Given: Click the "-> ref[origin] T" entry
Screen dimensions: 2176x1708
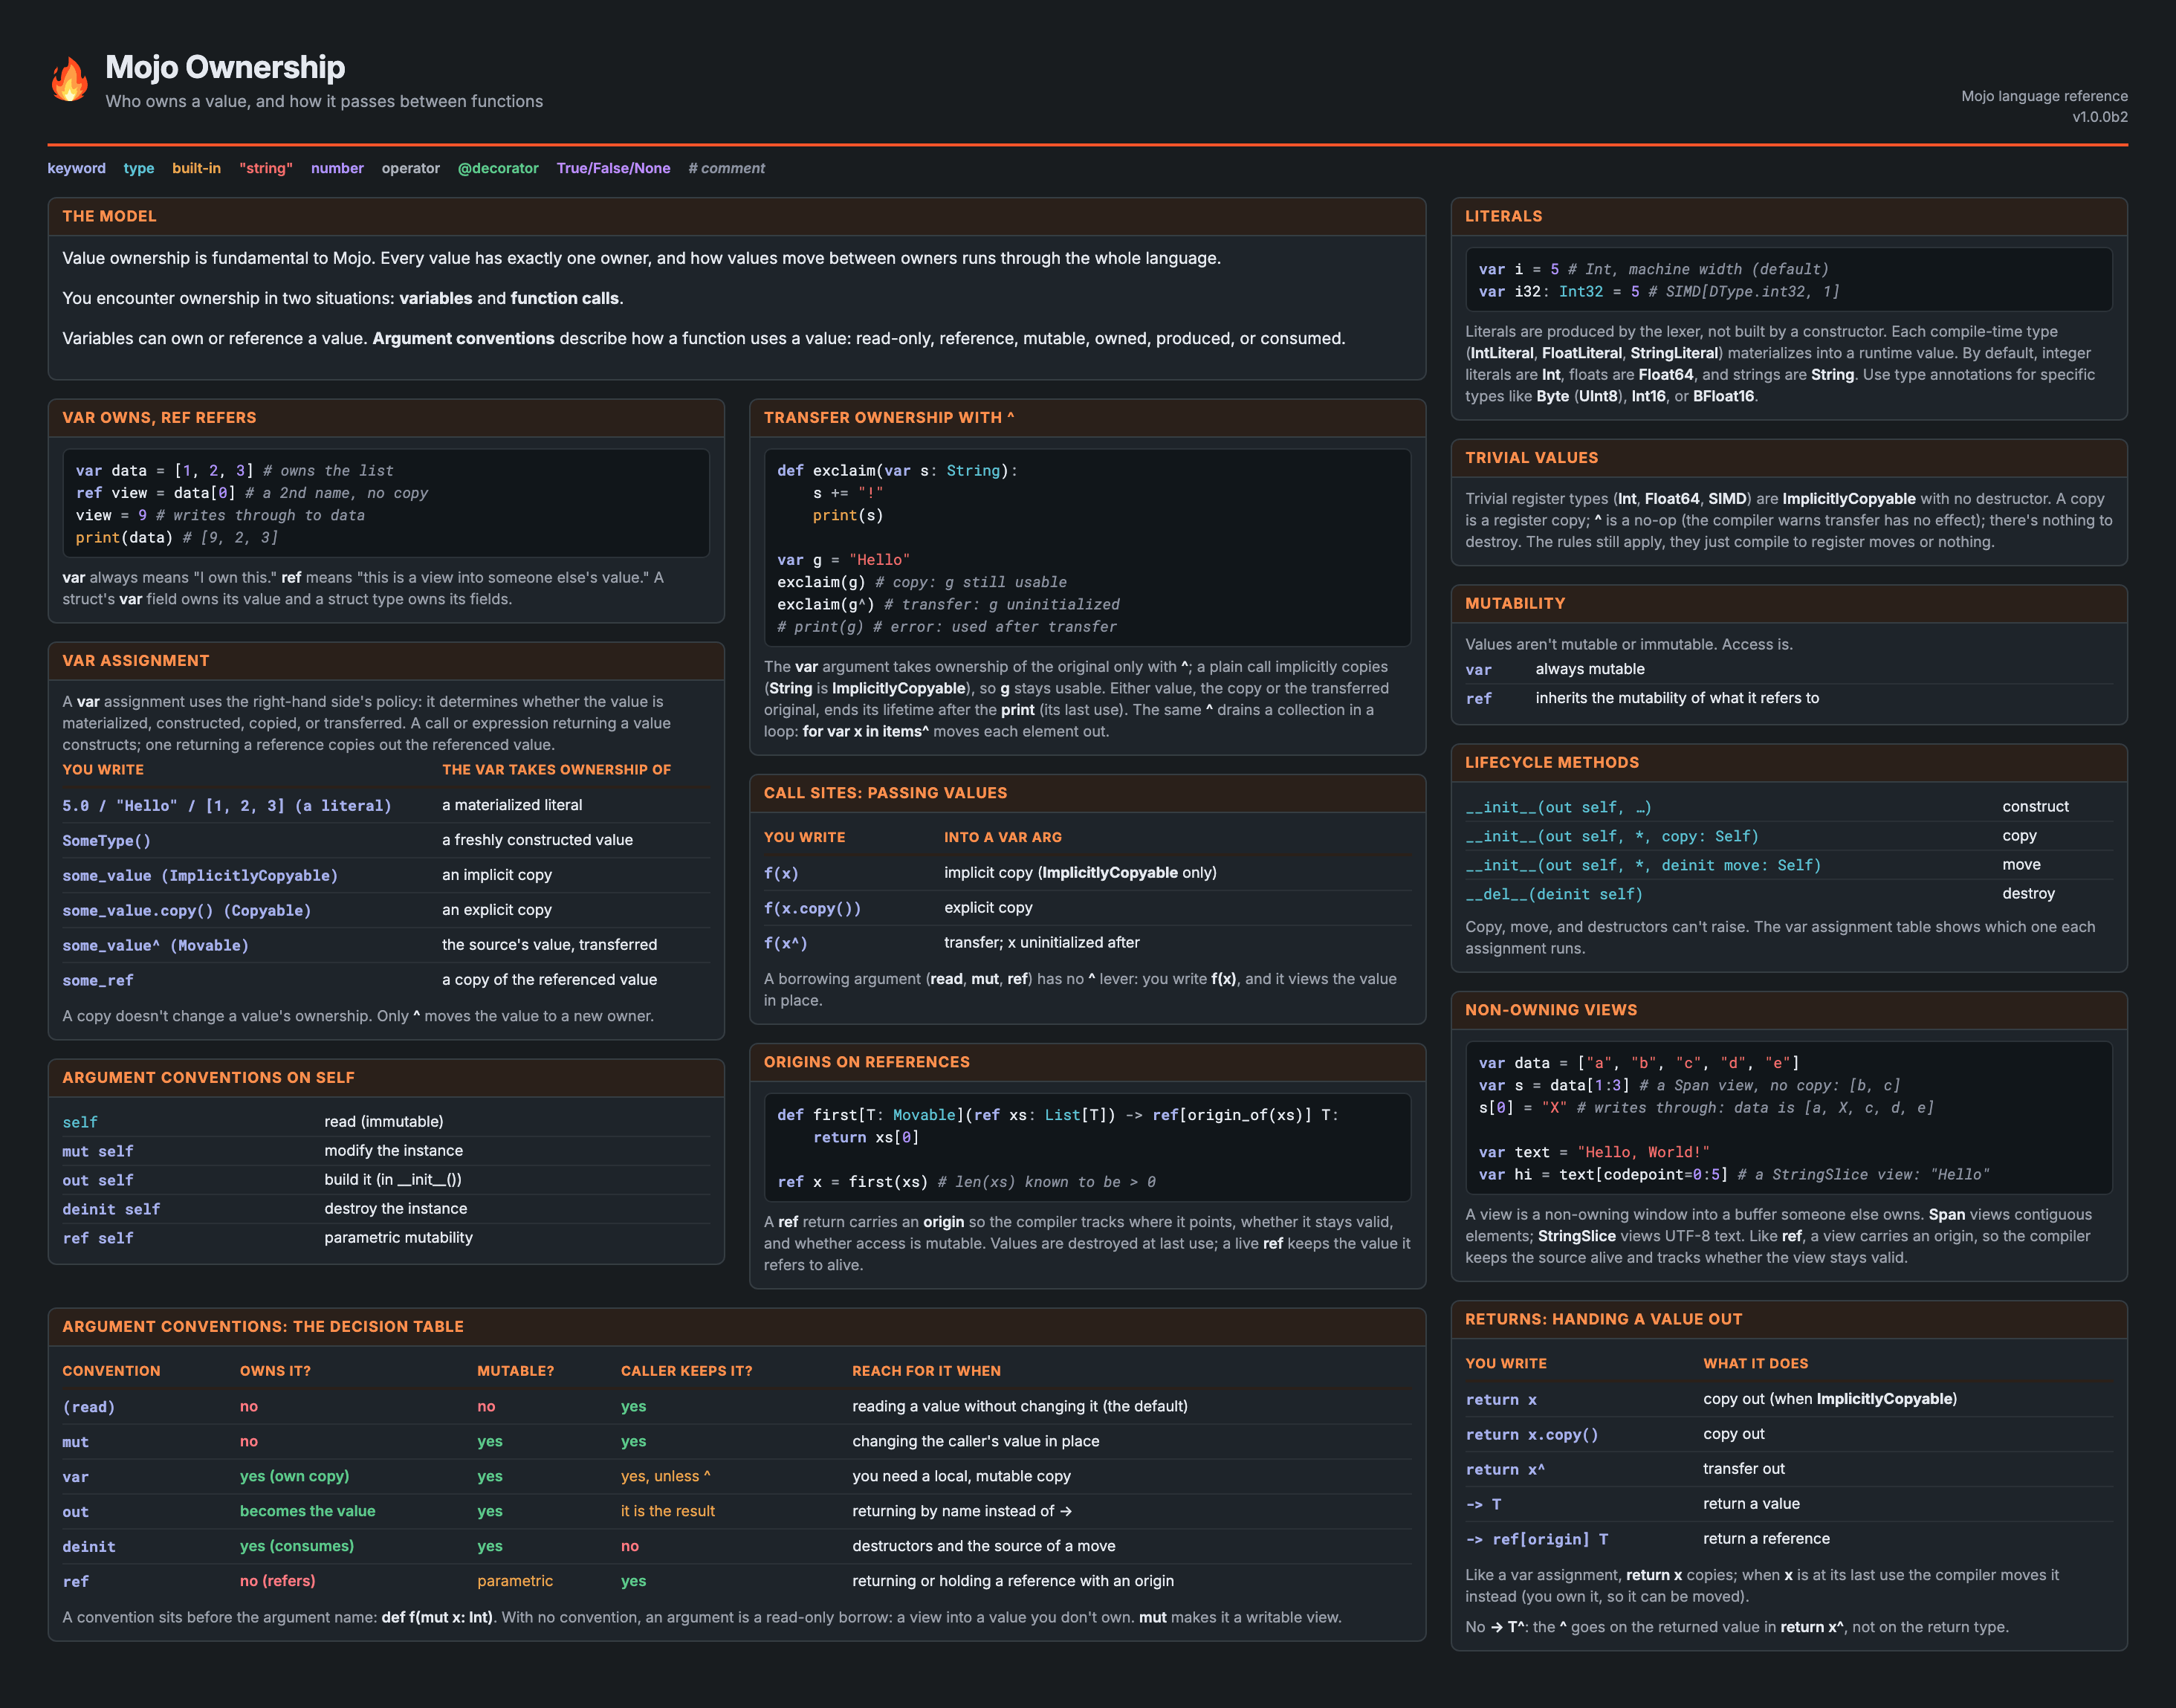Looking at the screenshot, I should pyautogui.click(x=1536, y=1539).
